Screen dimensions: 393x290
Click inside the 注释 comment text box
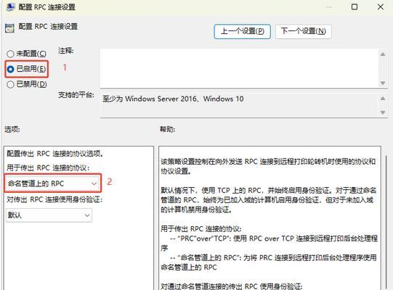click(239, 68)
